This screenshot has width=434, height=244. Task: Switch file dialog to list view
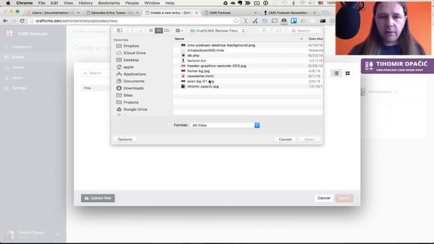[159, 30]
